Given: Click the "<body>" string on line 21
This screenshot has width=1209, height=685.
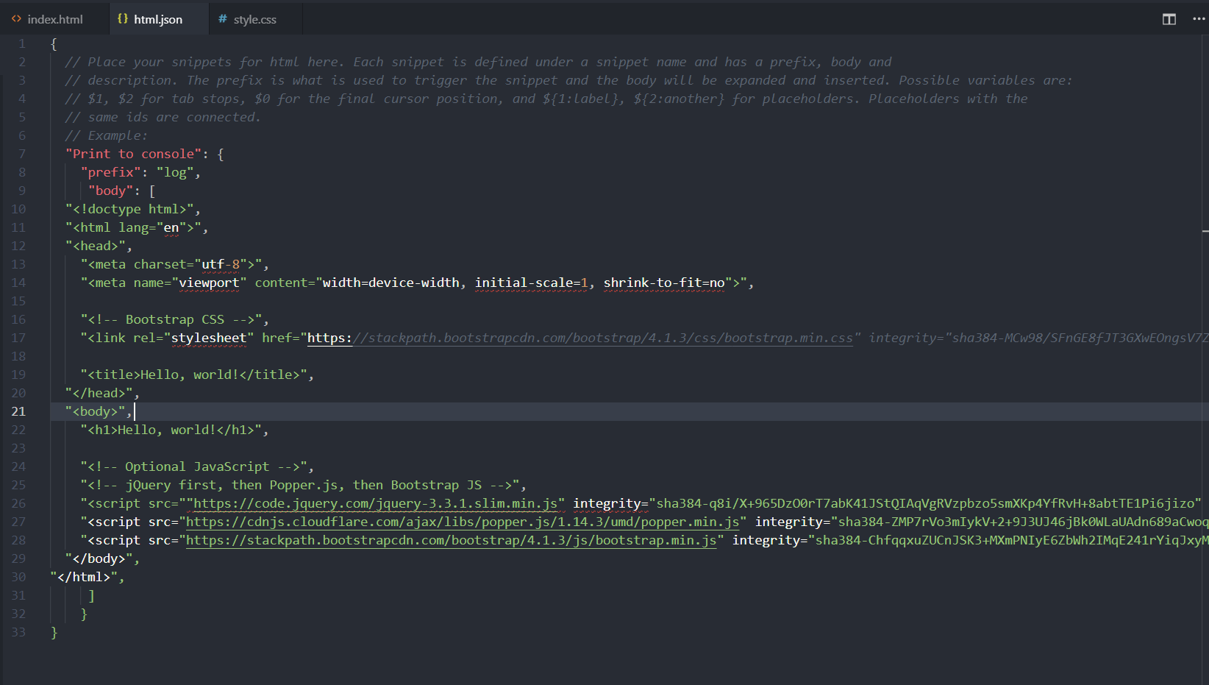Looking at the screenshot, I should (96, 411).
